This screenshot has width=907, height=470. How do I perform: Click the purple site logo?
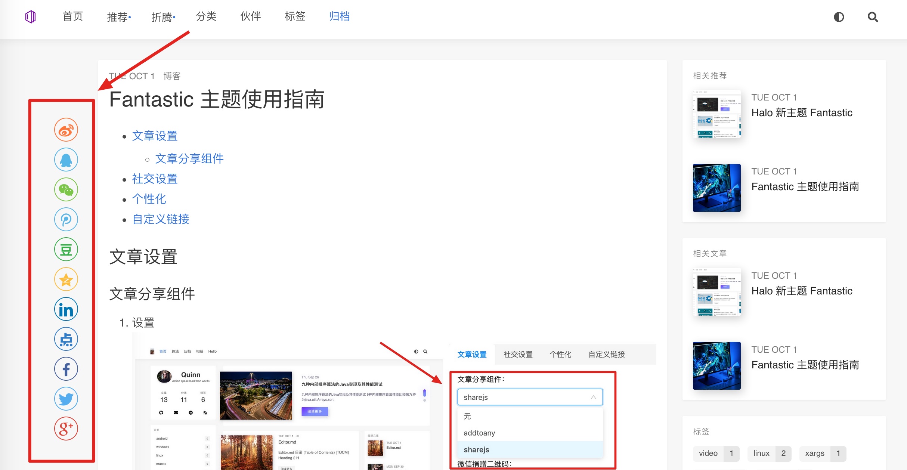[31, 17]
